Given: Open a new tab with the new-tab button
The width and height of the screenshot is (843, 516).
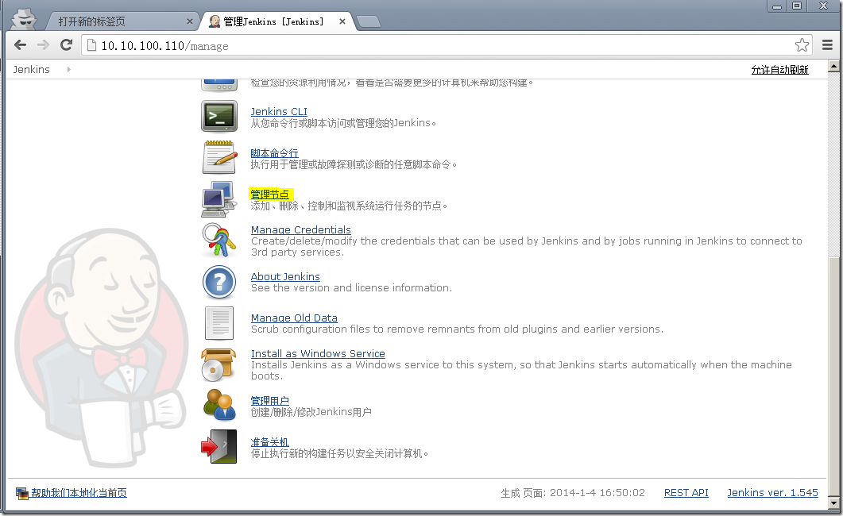Looking at the screenshot, I should [369, 21].
